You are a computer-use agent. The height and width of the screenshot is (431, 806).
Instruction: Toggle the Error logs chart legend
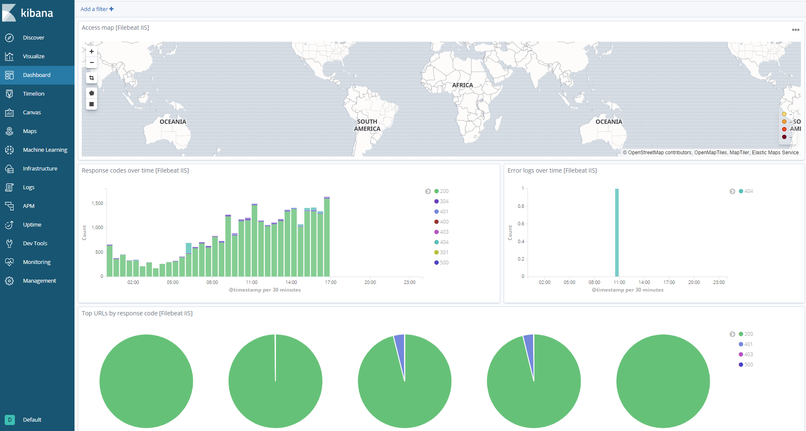[x=732, y=191]
